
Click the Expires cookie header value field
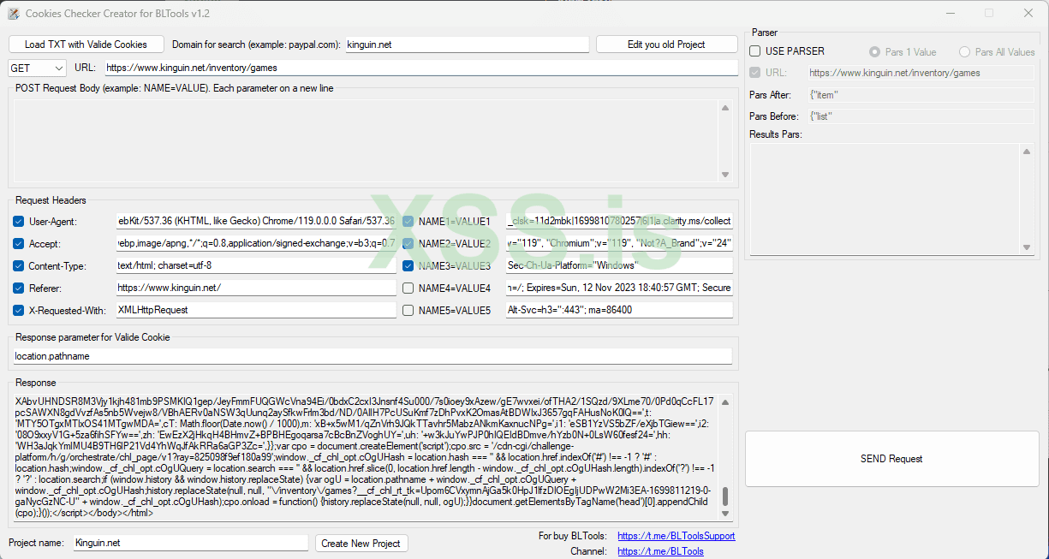[x=620, y=288]
